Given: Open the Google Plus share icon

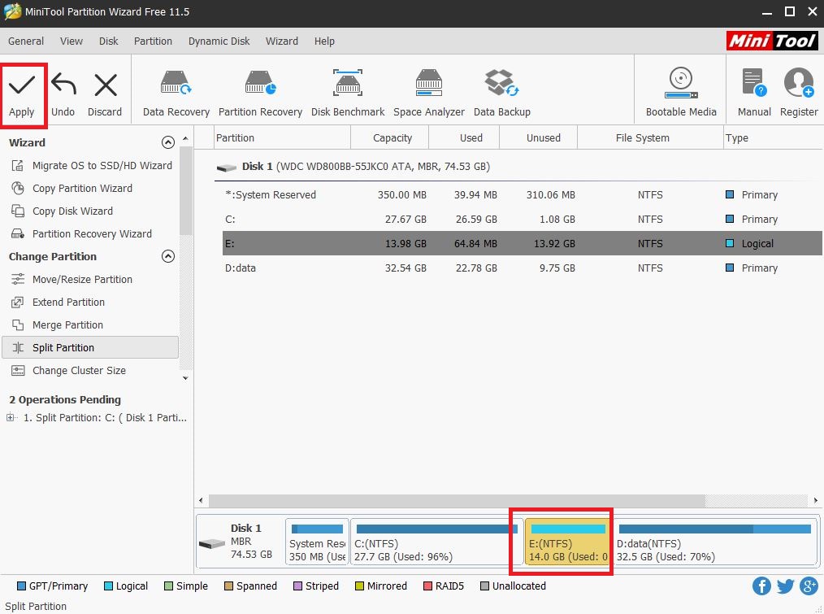Looking at the screenshot, I should click(x=809, y=586).
